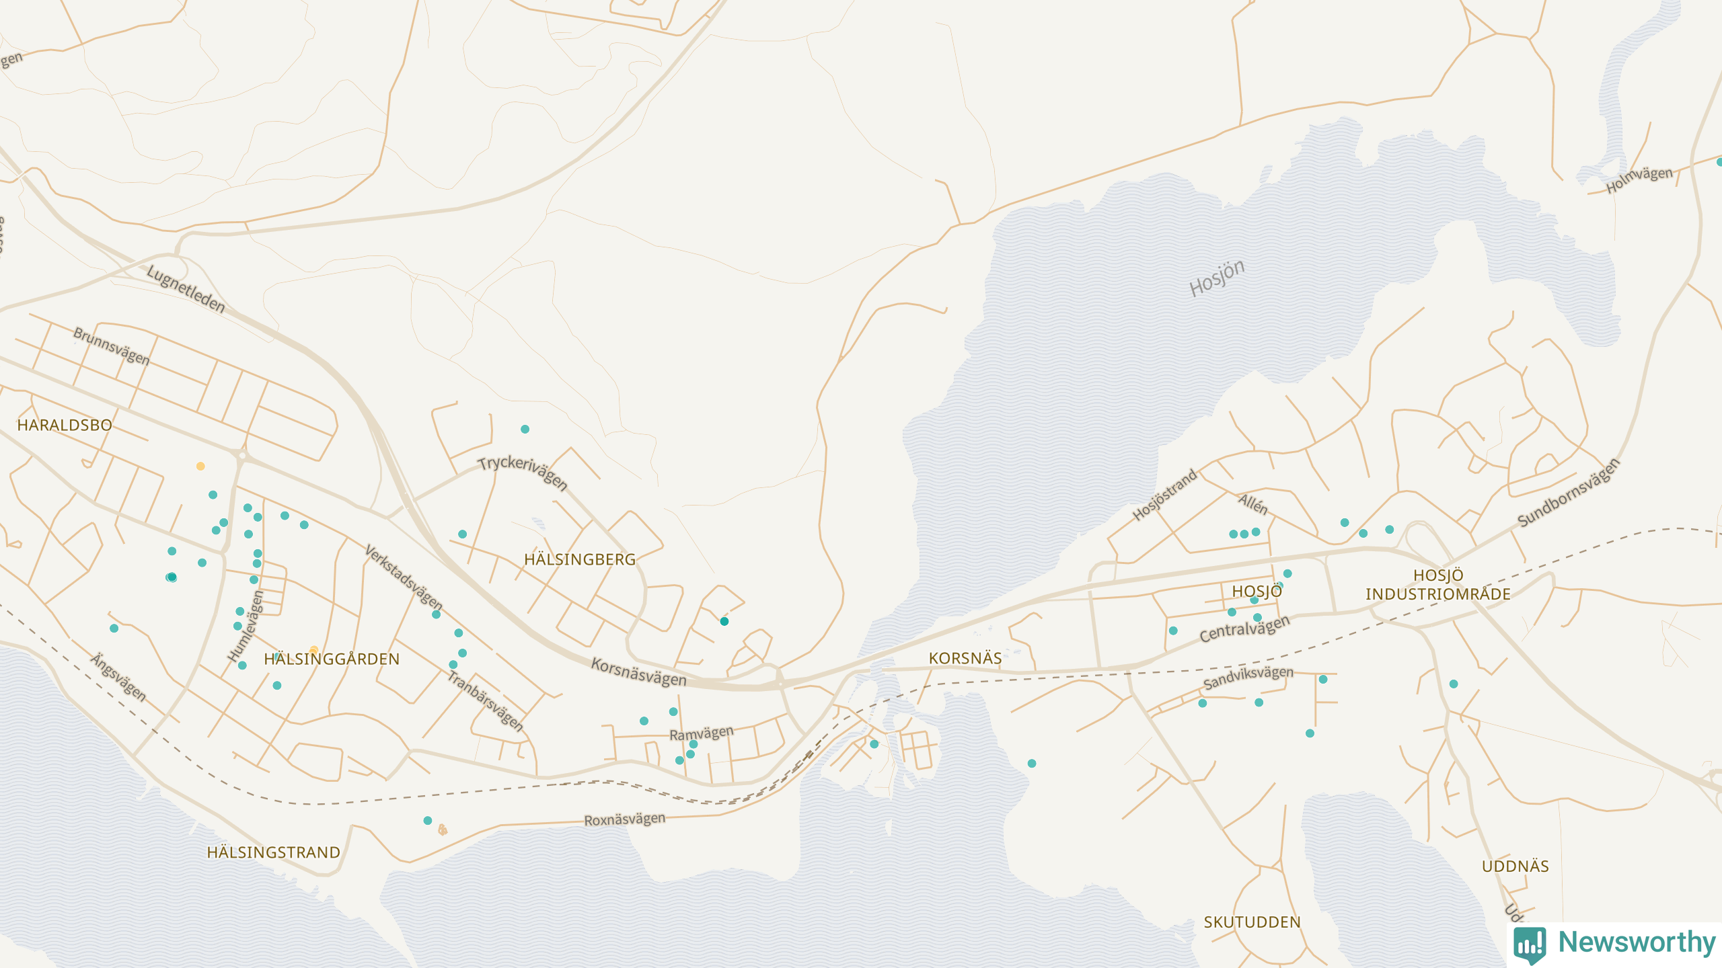Click the HOSJÖ INDUSTRIOMRÅDE label
The width and height of the screenshot is (1722, 968).
point(1437,585)
